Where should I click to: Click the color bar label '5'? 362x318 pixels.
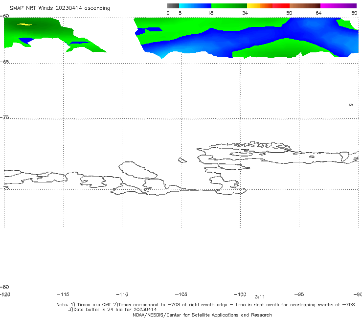pyautogui.click(x=180, y=13)
